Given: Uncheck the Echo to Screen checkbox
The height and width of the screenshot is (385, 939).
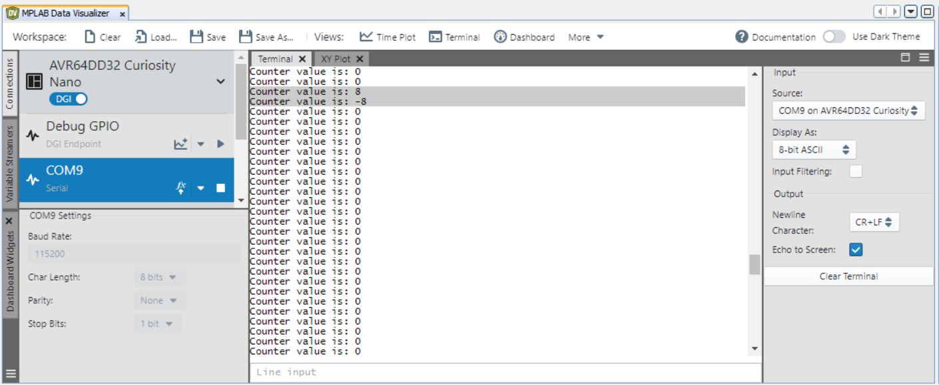Looking at the screenshot, I should [856, 250].
